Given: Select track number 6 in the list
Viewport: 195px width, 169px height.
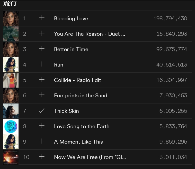Looking at the screenshot, I should (25, 96).
